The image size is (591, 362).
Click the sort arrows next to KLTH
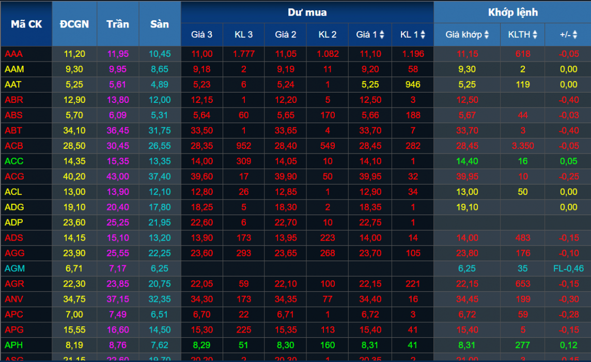point(535,35)
